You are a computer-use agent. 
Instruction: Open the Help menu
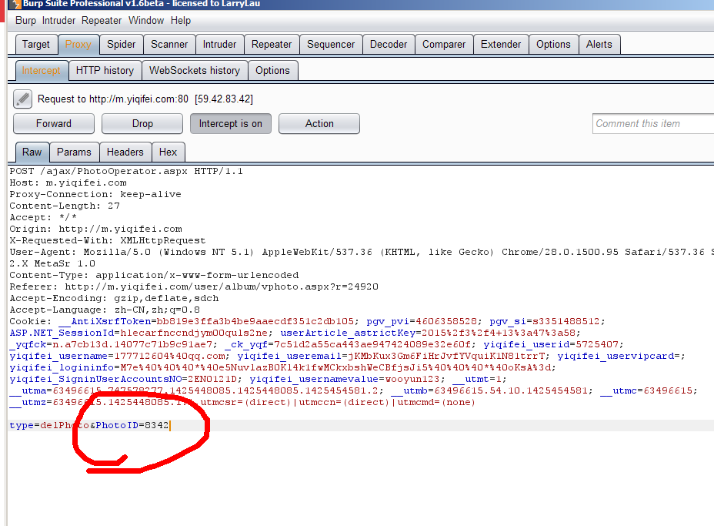pos(181,21)
